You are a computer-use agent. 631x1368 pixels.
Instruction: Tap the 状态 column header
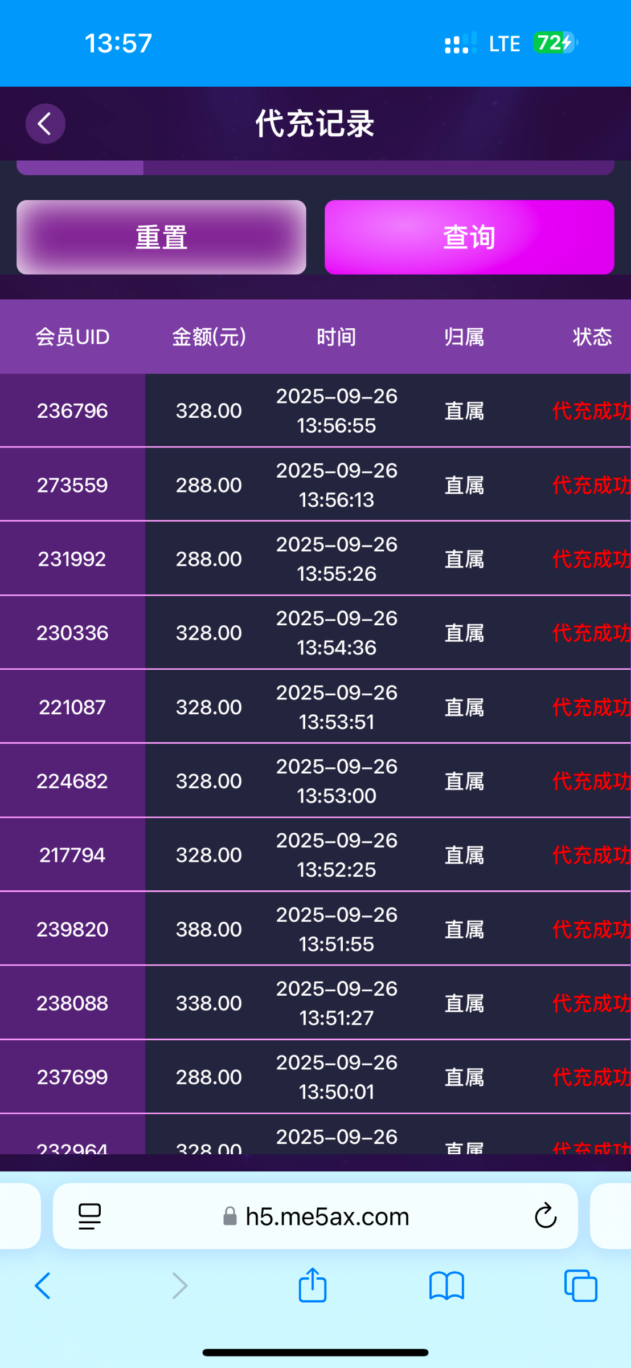tap(592, 337)
